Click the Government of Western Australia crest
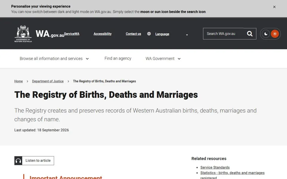This screenshot has width=287, height=179. [x=23, y=34]
